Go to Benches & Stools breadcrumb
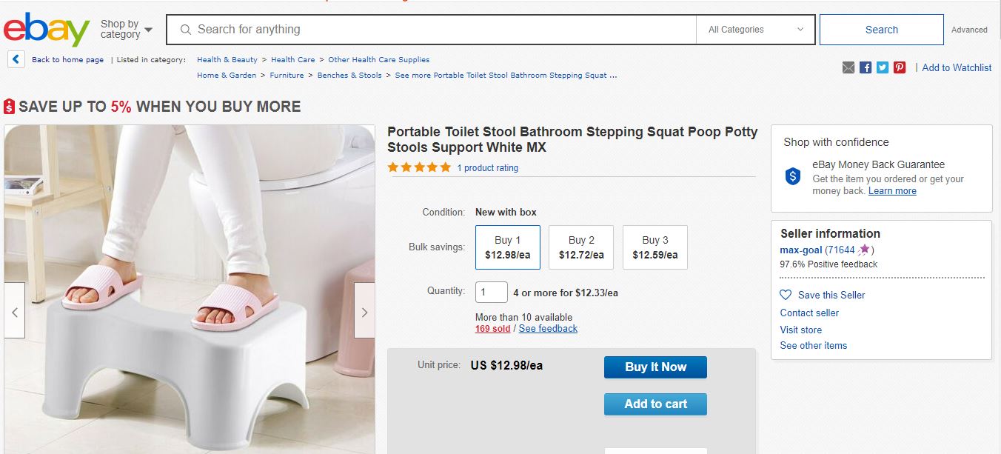 (x=349, y=76)
